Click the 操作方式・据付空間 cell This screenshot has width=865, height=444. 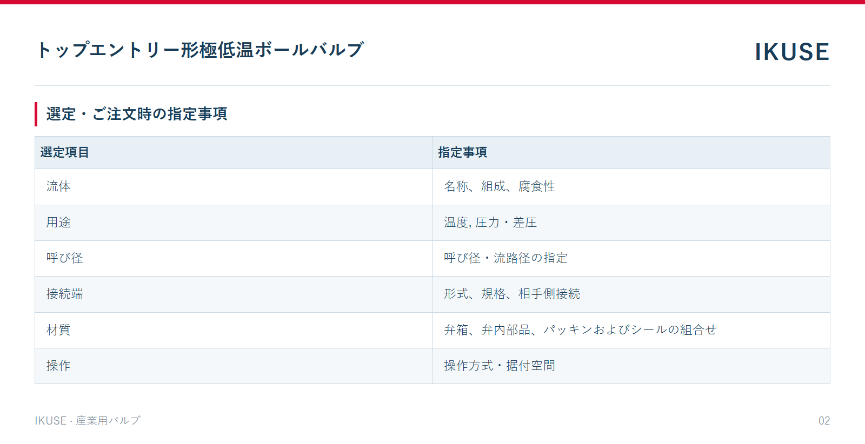pos(631,366)
